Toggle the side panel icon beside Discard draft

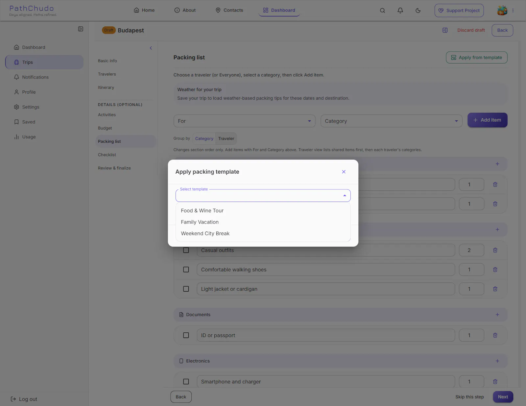point(445,30)
